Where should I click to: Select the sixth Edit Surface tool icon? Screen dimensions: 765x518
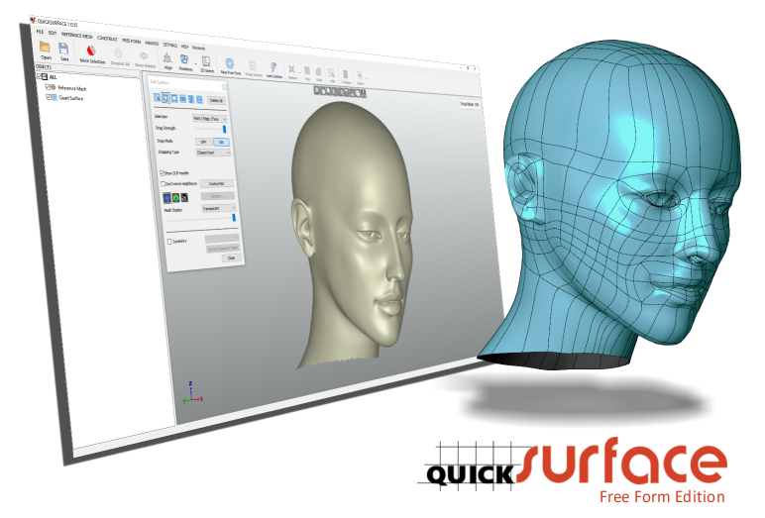199,100
